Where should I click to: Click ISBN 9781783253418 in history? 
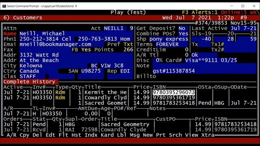(173, 103)
